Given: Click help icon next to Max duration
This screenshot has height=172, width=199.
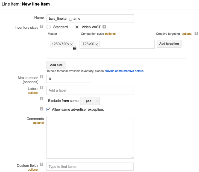Looking at the screenshot, I should click(42, 77).
